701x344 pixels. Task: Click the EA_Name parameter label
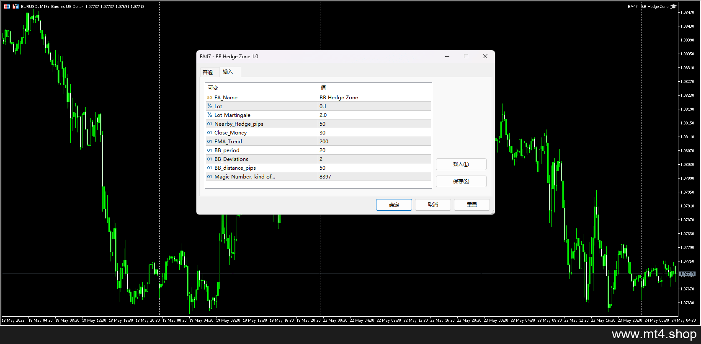(226, 97)
